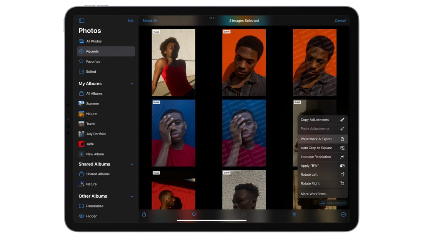Open the Travel album
The image size is (423, 238).
(x=106, y=124)
